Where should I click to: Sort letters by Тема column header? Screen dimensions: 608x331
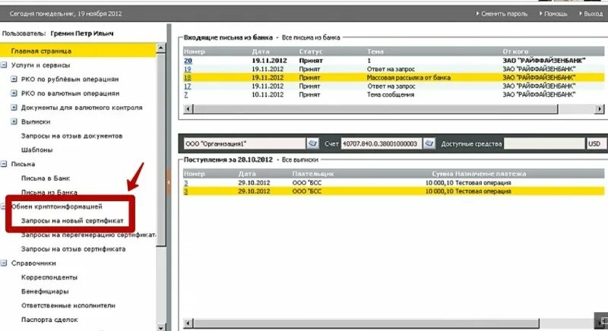(375, 52)
